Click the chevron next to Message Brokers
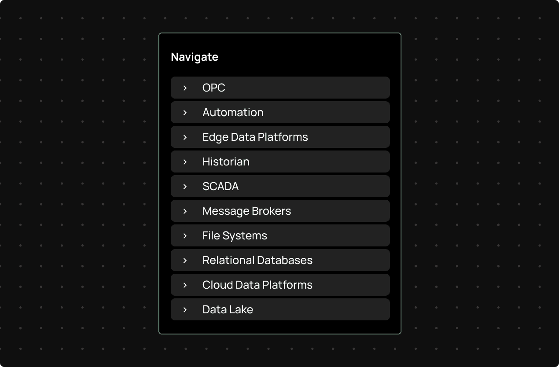Image resolution: width=559 pixels, height=367 pixels. click(x=184, y=211)
